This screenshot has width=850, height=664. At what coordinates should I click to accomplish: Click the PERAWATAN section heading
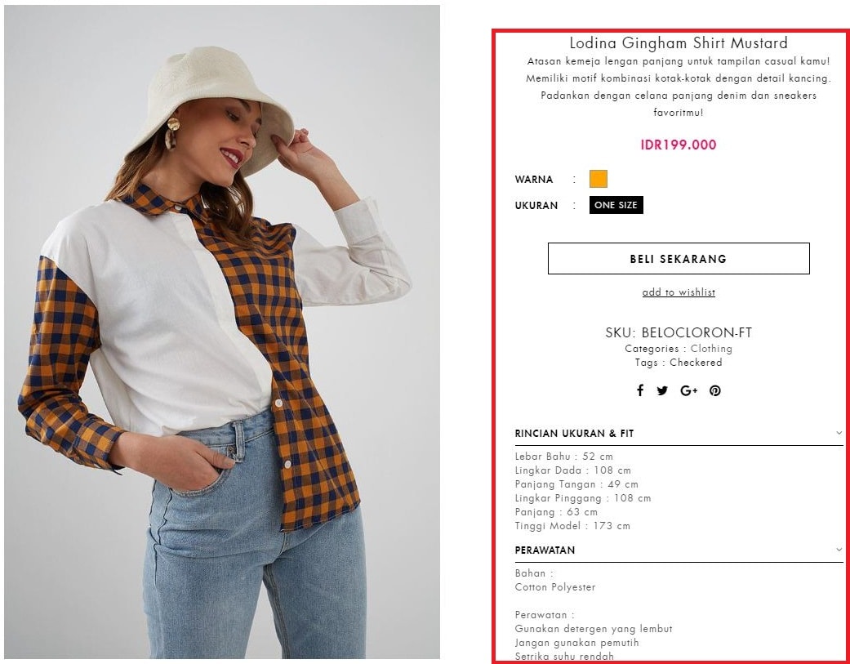coord(545,550)
